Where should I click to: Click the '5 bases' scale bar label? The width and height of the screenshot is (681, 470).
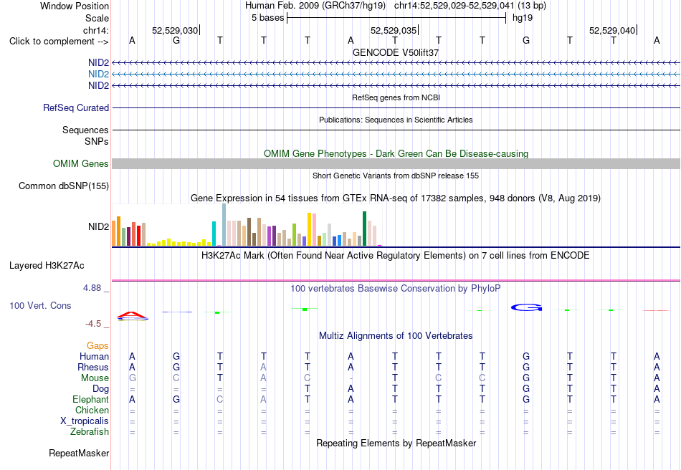(267, 18)
